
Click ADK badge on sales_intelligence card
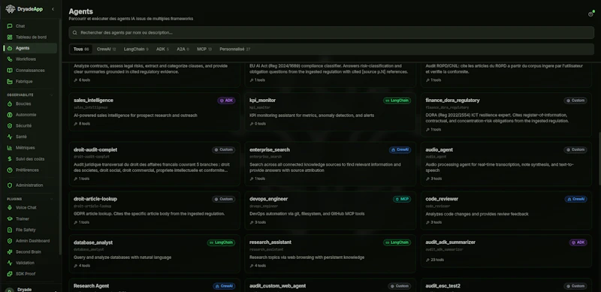pyautogui.click(x=226, y=101)
